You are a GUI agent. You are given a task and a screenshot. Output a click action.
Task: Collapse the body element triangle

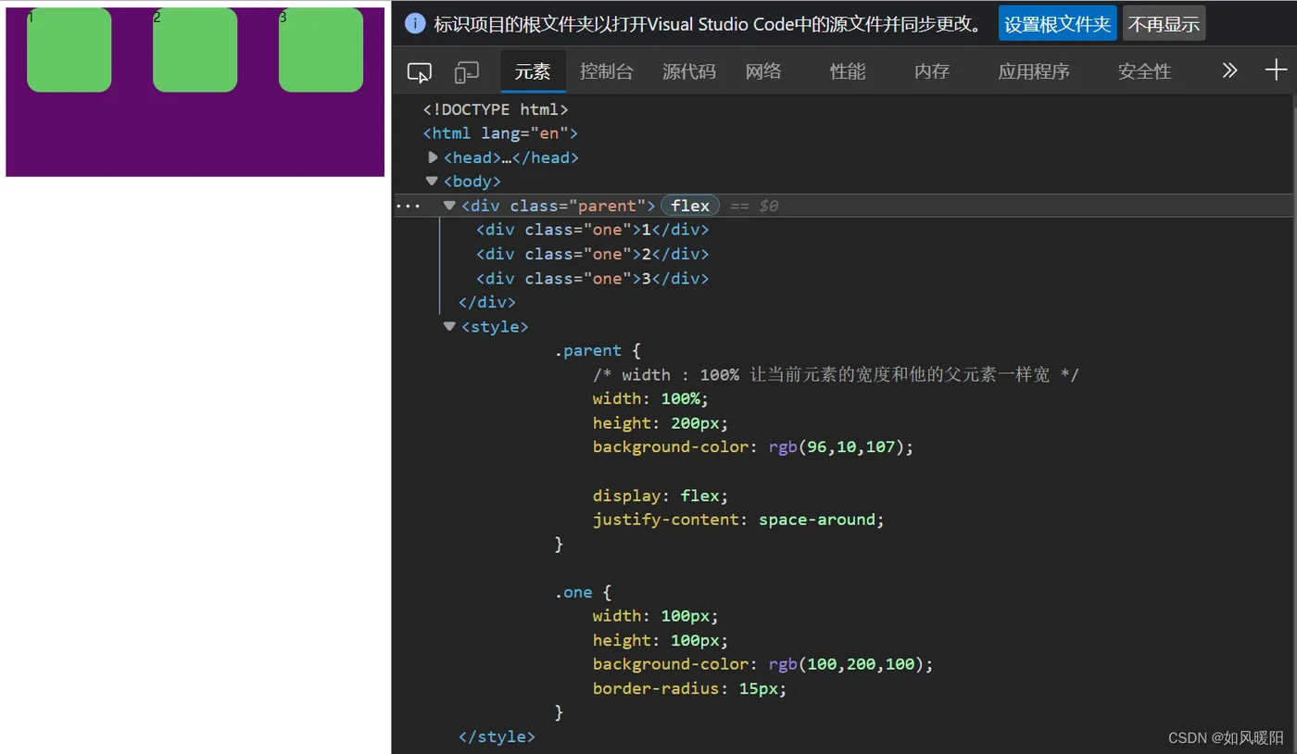tap(432, 182)
